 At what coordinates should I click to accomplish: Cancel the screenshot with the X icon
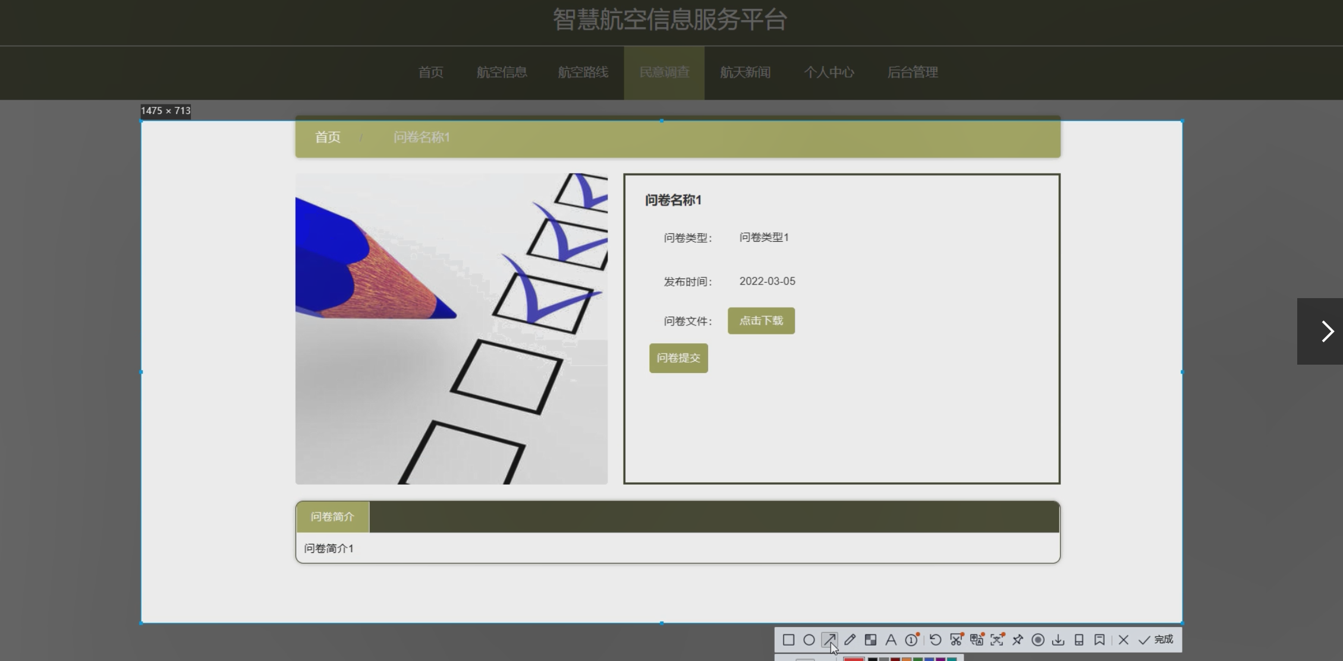(x=1123, y=640)
